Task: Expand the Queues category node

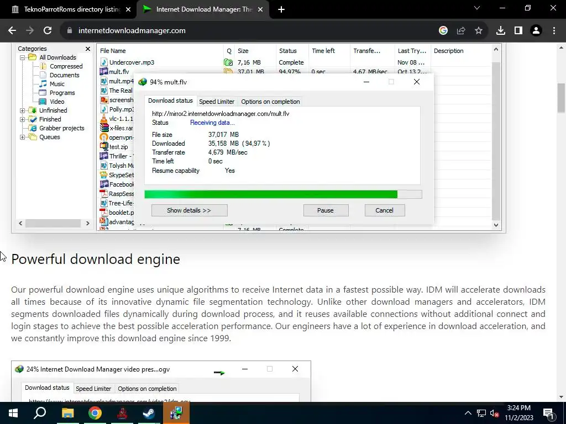Action: tap(22, 137)
